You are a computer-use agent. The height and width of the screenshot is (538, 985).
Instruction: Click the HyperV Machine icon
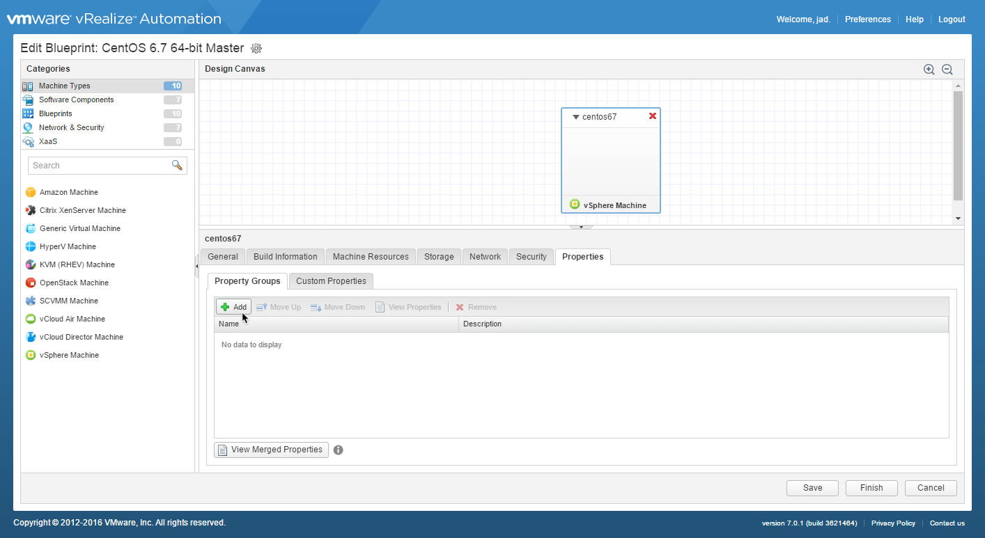pos(31,246)
